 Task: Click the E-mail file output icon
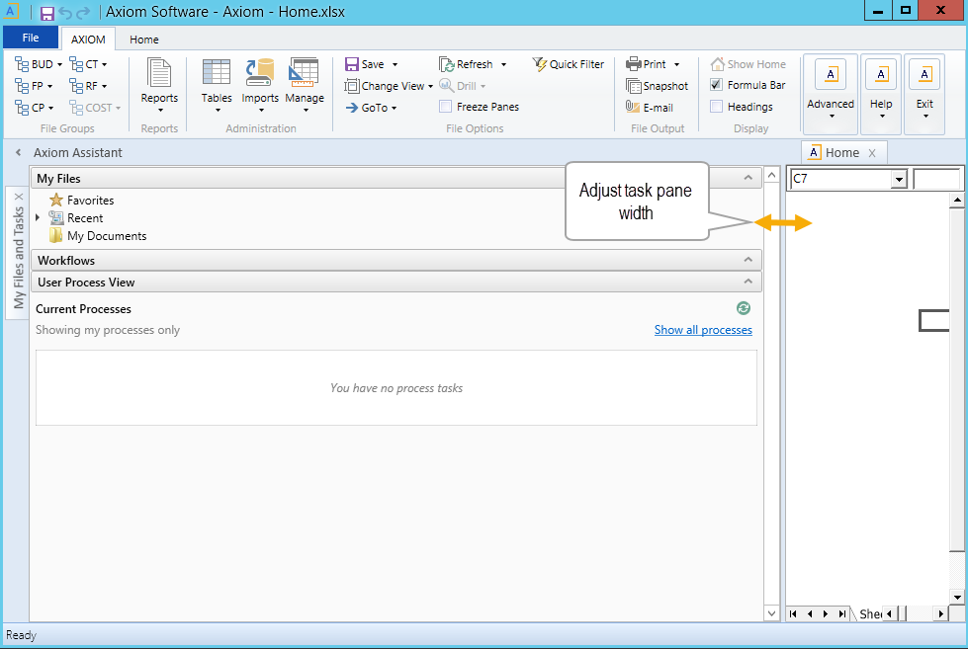pyautogui.click(x=633, y=107)
